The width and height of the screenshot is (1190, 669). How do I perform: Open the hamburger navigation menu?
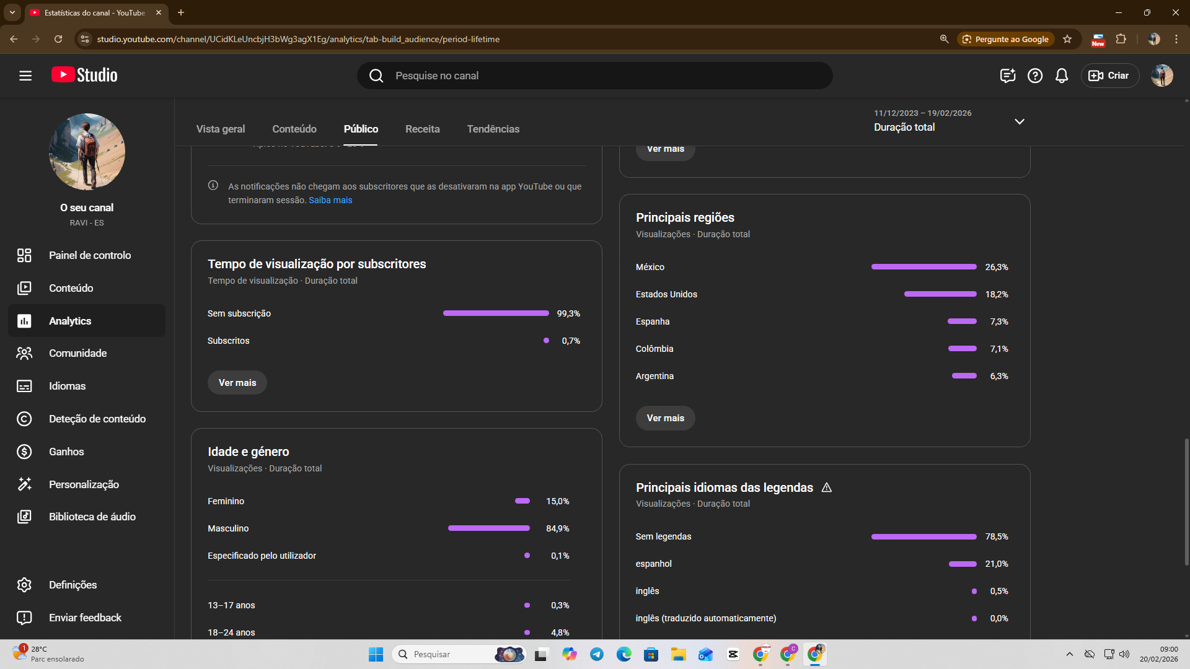tap(25, 76)
